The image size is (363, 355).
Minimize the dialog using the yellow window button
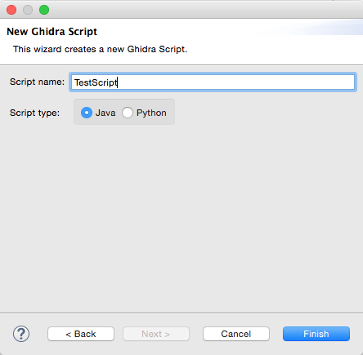point(28,10)
